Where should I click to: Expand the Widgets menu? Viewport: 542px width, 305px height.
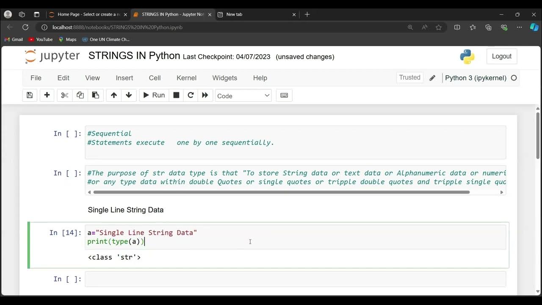pos(224,78)
